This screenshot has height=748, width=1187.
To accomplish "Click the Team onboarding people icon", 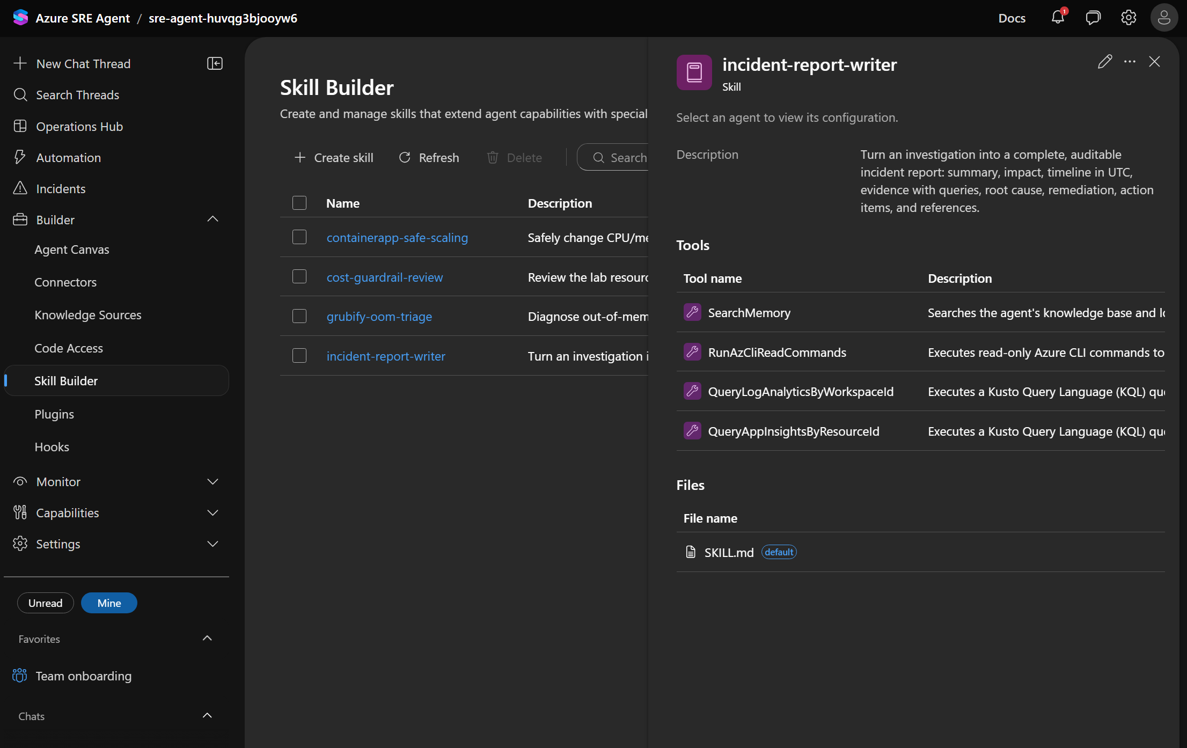I will point(19,676).
